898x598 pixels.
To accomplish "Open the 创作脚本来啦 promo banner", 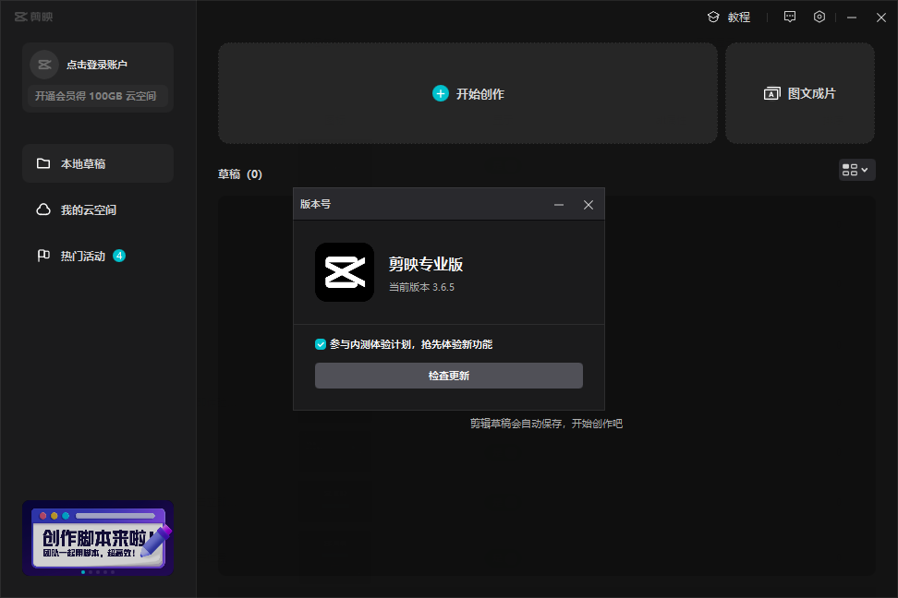I will pyautogui.click(x=98, y=538).
